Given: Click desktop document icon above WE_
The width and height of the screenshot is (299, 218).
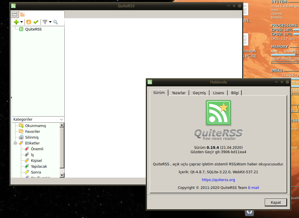Looking at the screenshot, I should (246, 9).
